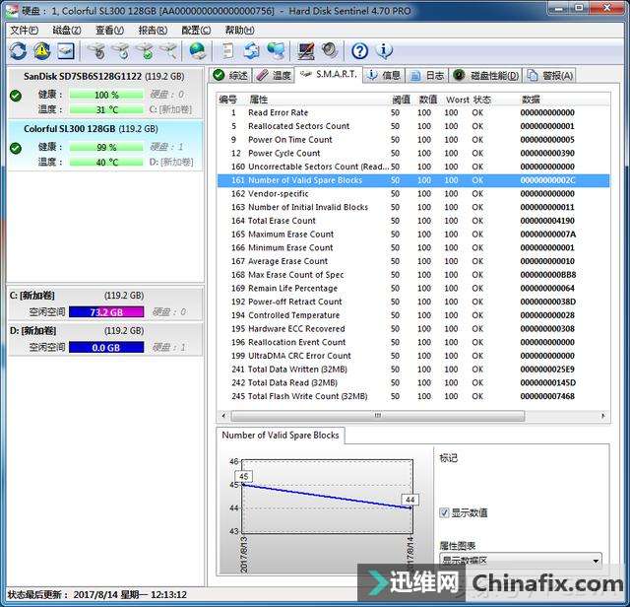Open the 显示数据区 dropdown arrow
The width and height of the screenshot is (630, 607).
click(x=596, y=560)
